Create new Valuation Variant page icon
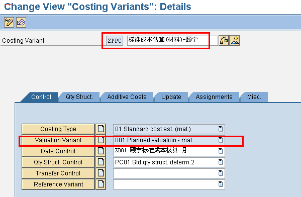The width and height of the screenshot is (301, 197). point(101,140)
